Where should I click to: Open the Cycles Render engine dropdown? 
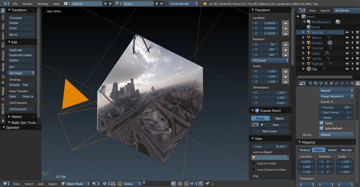point(183,4)
